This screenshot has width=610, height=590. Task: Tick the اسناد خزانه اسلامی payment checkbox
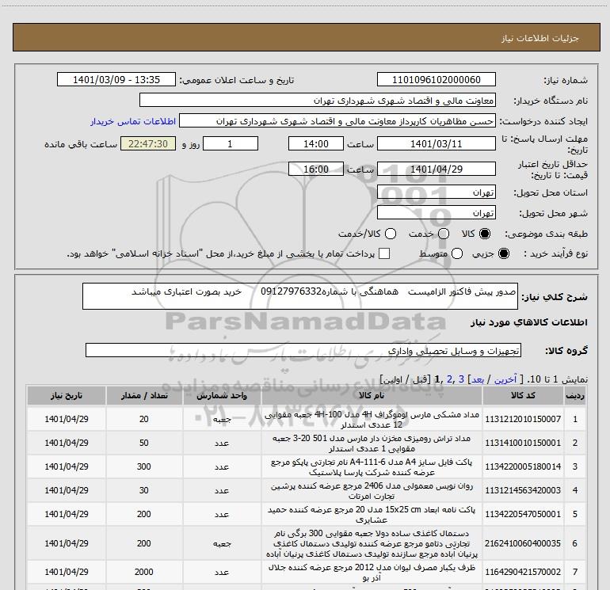pos(384,253)
